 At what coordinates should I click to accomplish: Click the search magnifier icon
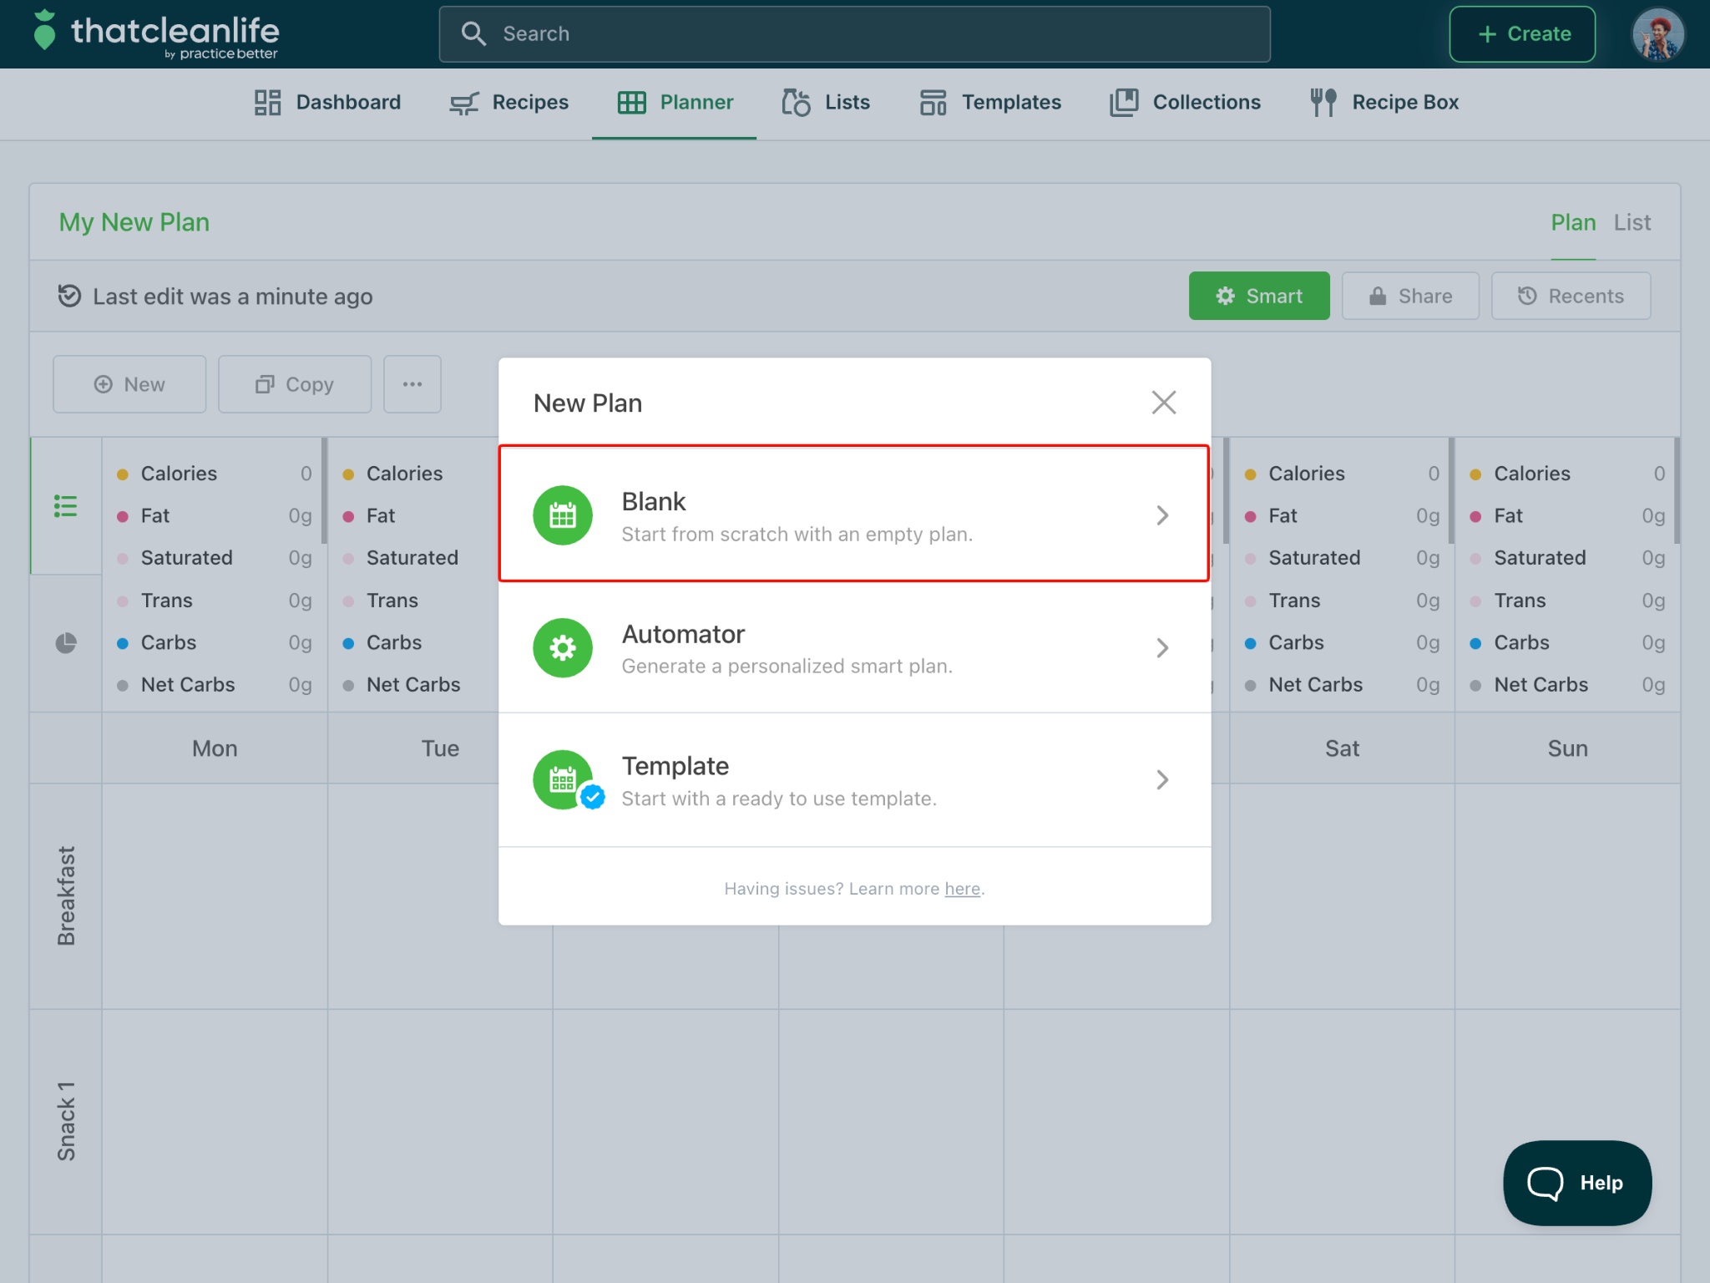tap(473, 33)
